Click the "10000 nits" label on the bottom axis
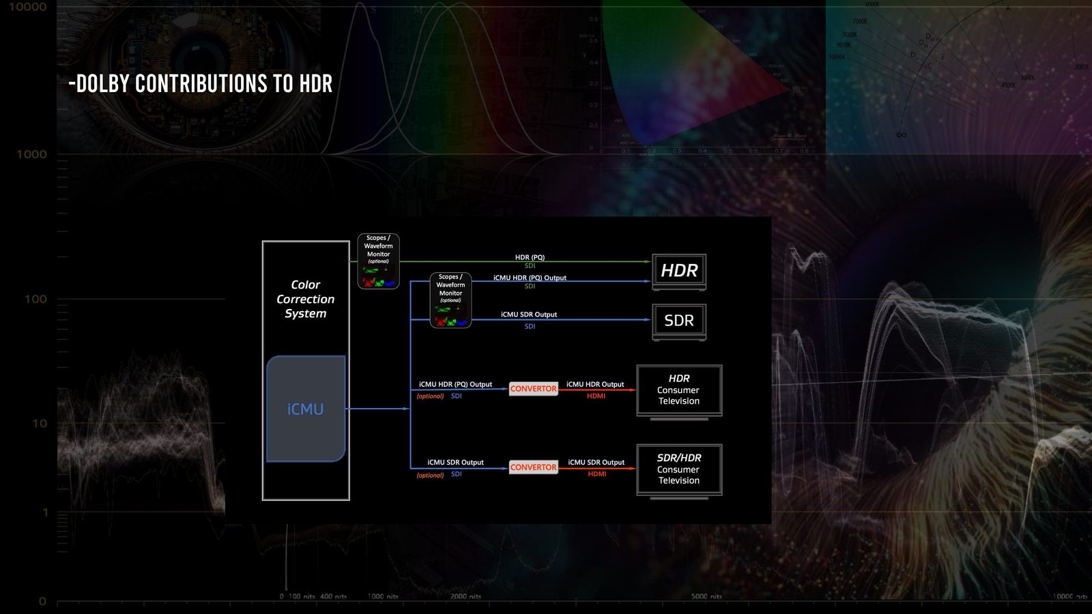This screenshot has width=1092, height=614. tap(1070, 596)
